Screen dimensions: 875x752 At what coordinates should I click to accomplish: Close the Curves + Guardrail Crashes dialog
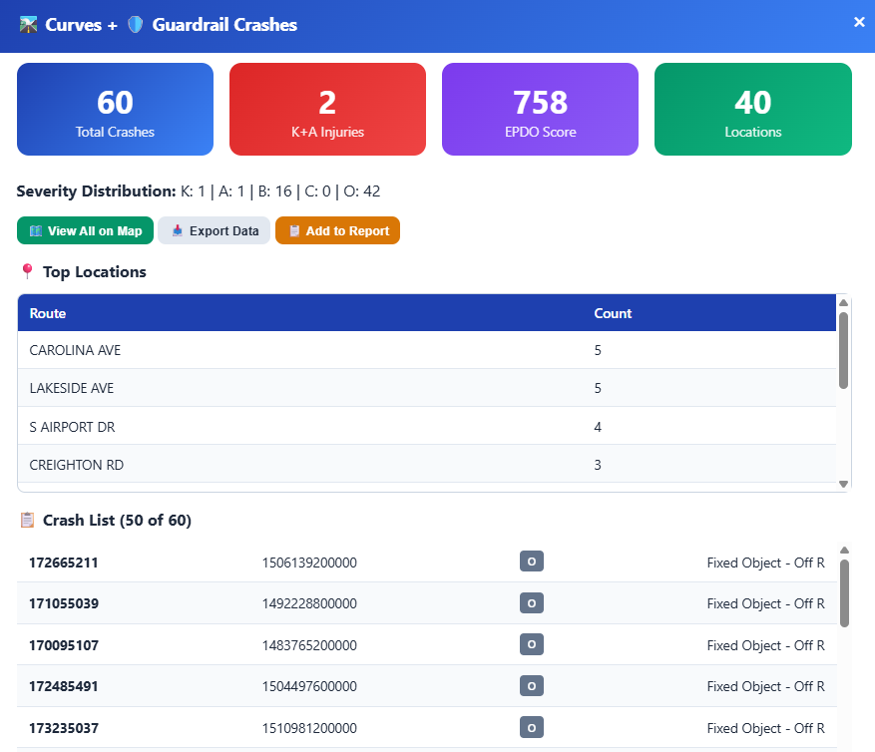[859, 22]
